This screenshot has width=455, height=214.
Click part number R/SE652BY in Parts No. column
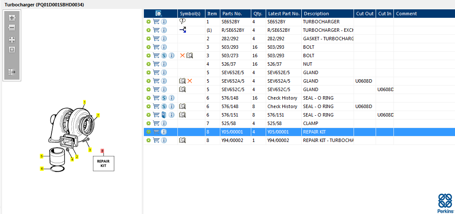pos(233,30)
